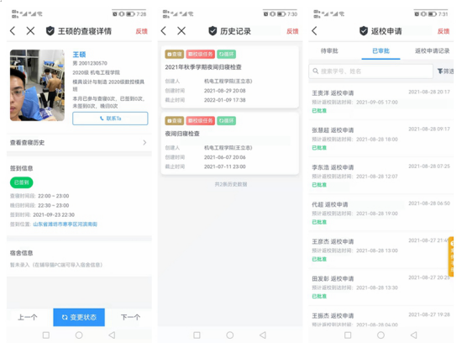The height and width of the screenshot is (343, 462).
Task: Tap the green 已签到 status badge
Action: click(22, 182)
